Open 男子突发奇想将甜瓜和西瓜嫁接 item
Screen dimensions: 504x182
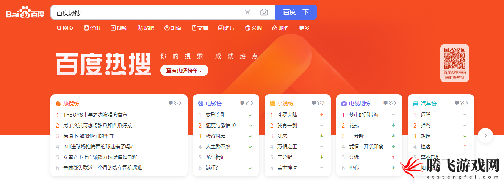(x=98, y=125)
